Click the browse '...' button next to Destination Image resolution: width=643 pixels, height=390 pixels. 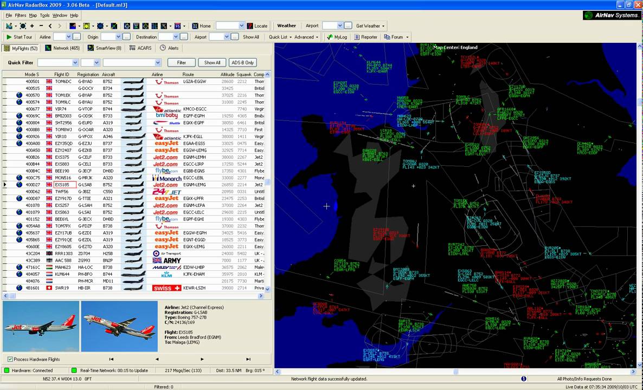[184, 37]
